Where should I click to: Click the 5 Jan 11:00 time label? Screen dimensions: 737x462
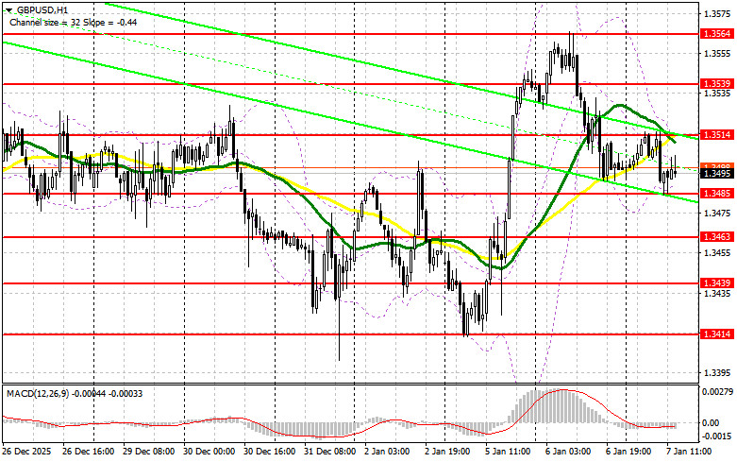(x=508, y=452)
